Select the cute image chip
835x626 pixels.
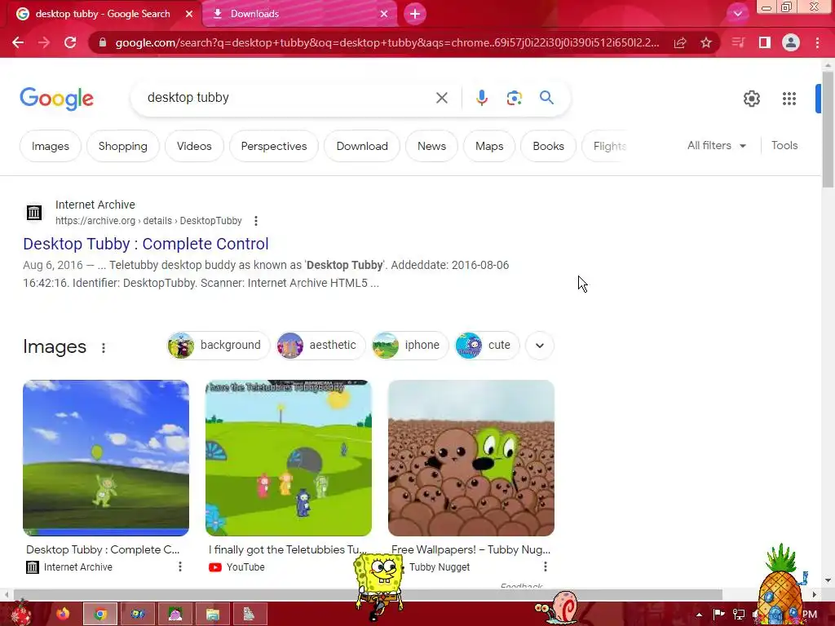coord(488,346)
